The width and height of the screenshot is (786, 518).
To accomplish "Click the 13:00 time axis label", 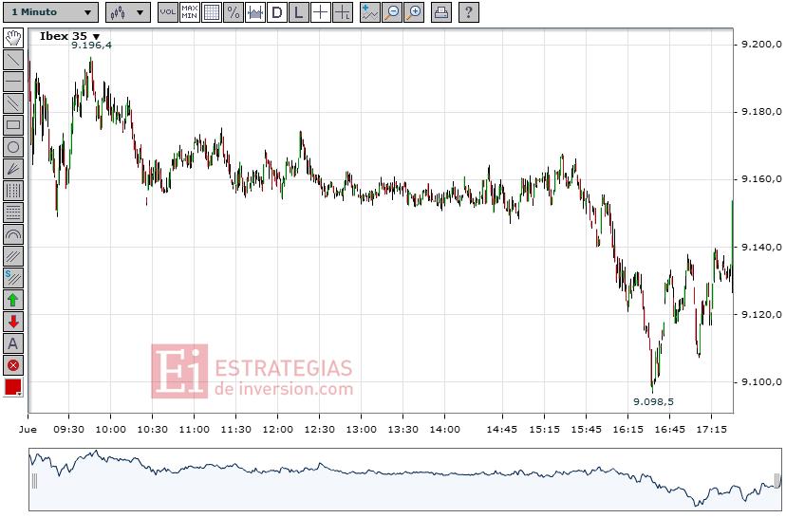I will [362, 430].
